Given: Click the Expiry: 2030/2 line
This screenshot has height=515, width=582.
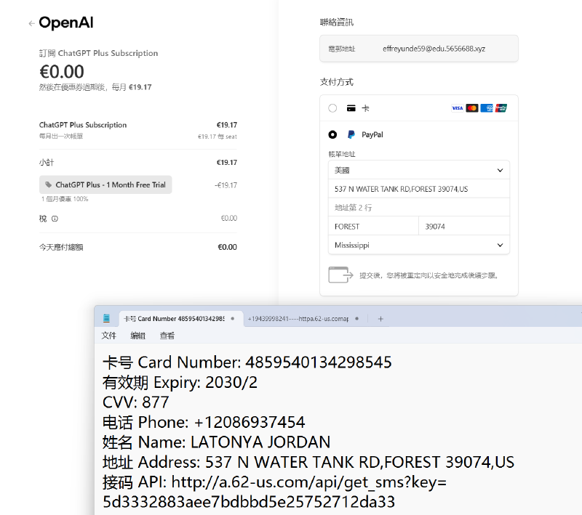Looking at the screenshot, I should coord(180,382).
